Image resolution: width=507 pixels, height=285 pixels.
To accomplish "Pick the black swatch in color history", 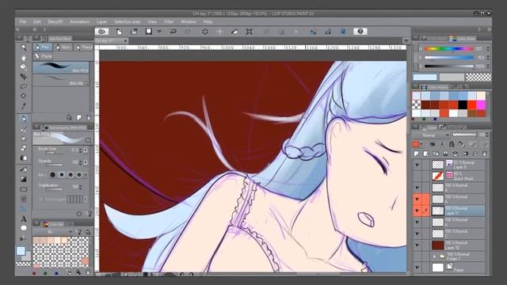I will coord(463,104).
